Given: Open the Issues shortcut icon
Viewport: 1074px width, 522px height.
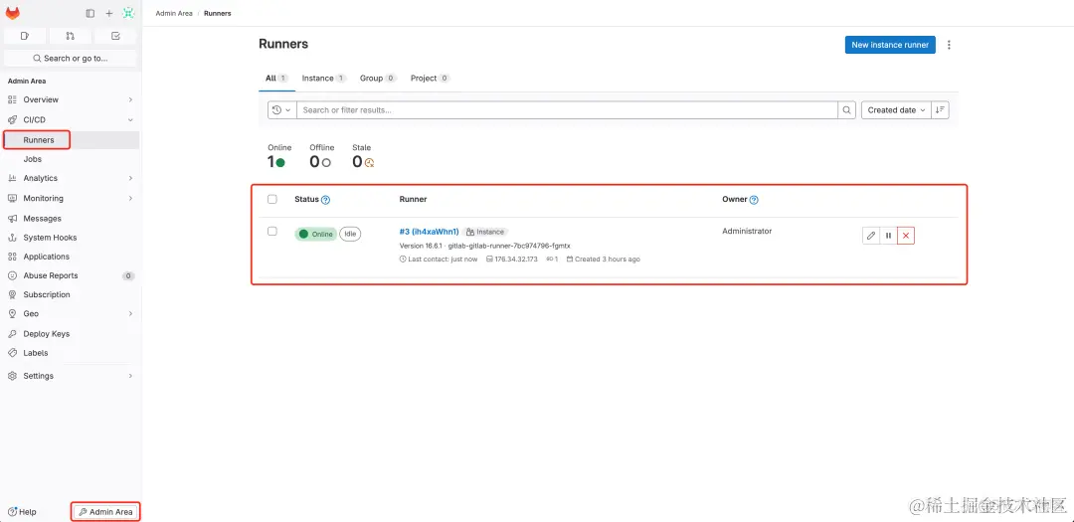Looking at the screenshot, I should pyautogui.click(x=25, y=36).
